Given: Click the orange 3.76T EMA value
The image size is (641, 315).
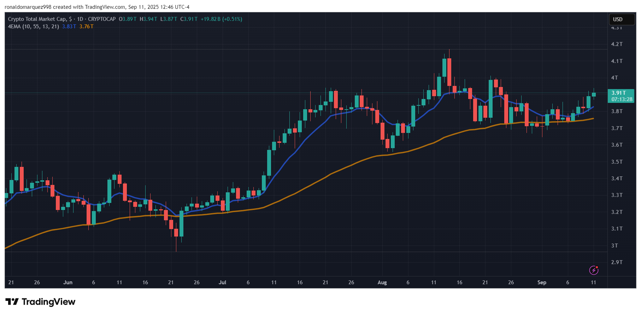Looking at the screenshot, I should (x=86, y=27).
